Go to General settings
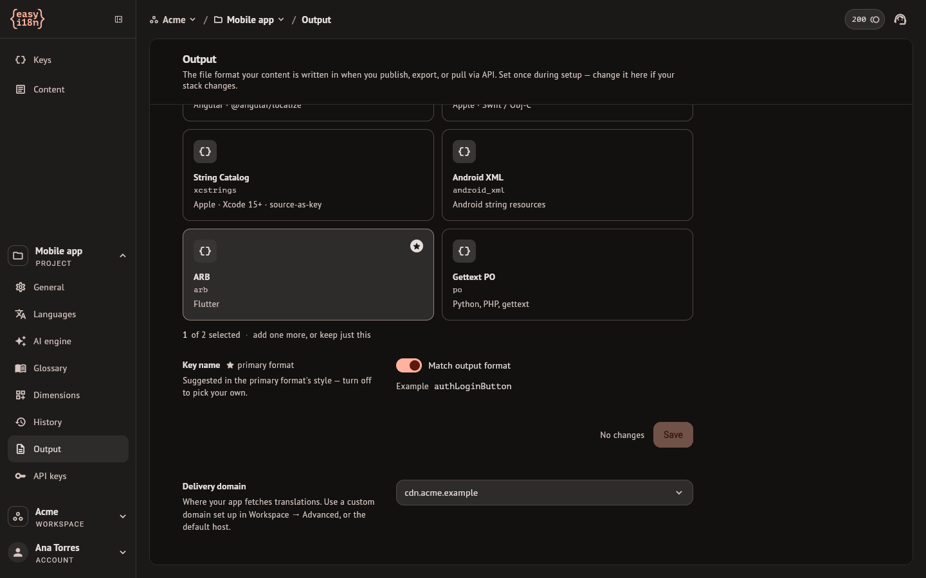The image size is (926, 578). click(68, 287)
